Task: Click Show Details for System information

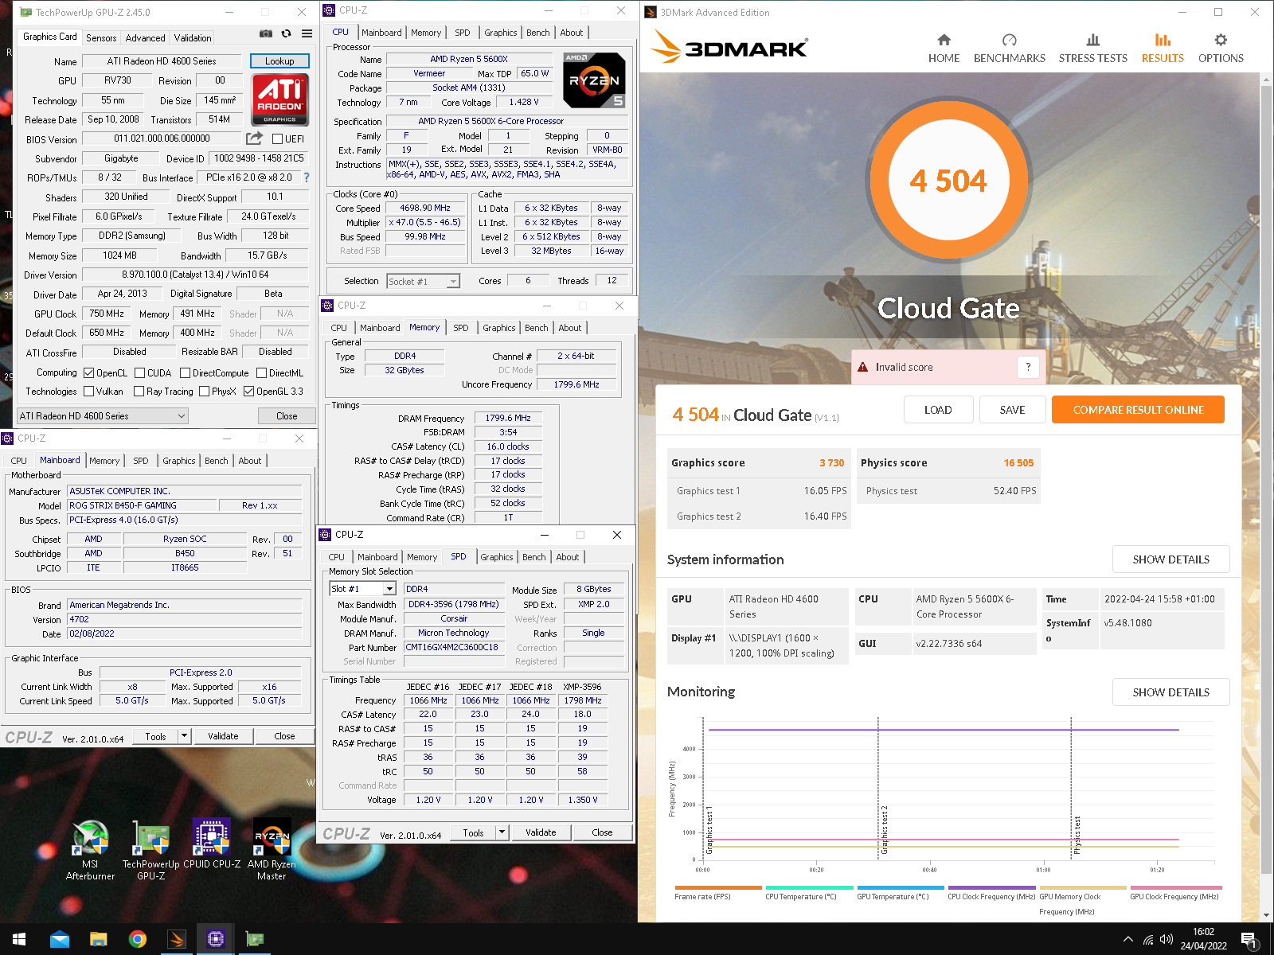Action: point(1170,559)
